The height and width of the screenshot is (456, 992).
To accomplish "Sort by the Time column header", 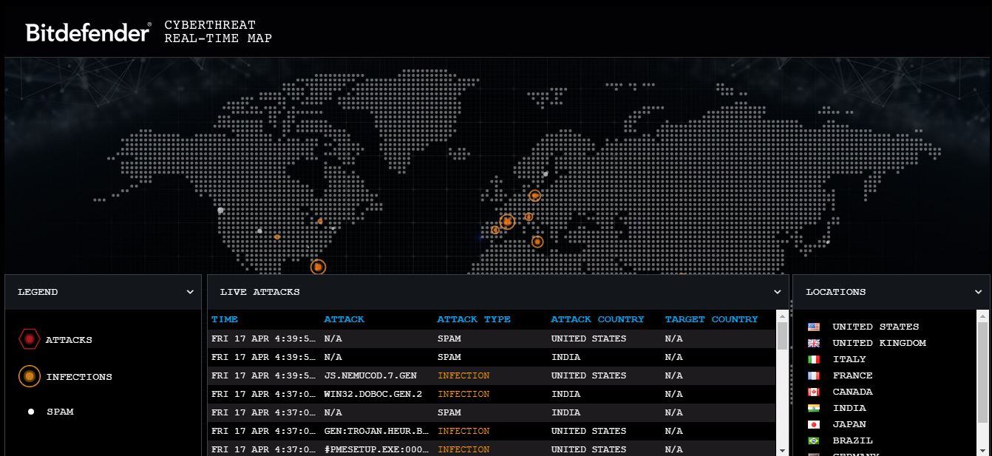I will 225,319.
